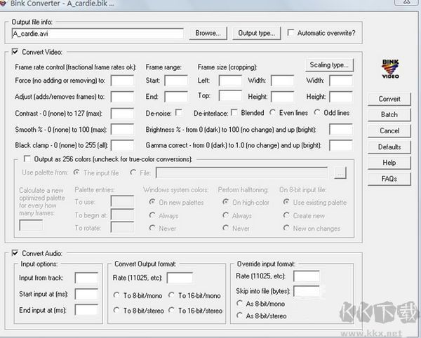Open the Output type... dialog
This screenshot has height=338, width=421.
256,33
